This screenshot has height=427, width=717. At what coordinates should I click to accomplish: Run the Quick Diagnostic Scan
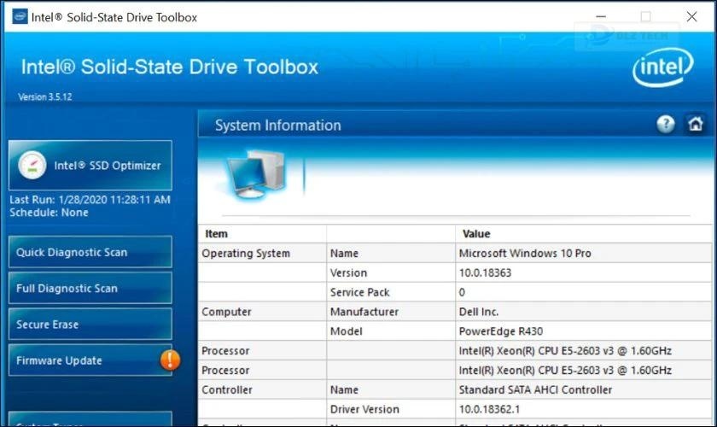point(90,252)
